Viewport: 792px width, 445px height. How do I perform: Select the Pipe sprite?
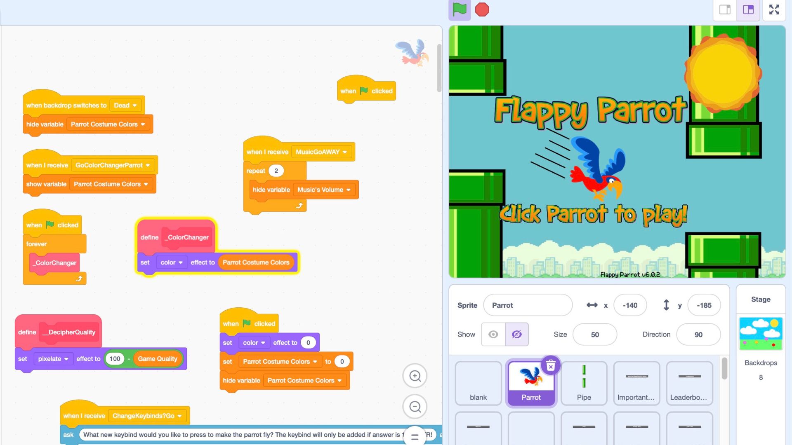click(584, 383)
